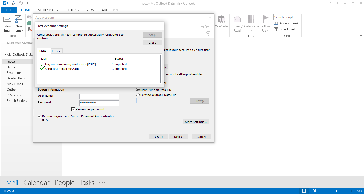Viewport: 364px width, 194px height.
Task: Click the Browse button
Action: coord(200,101)
